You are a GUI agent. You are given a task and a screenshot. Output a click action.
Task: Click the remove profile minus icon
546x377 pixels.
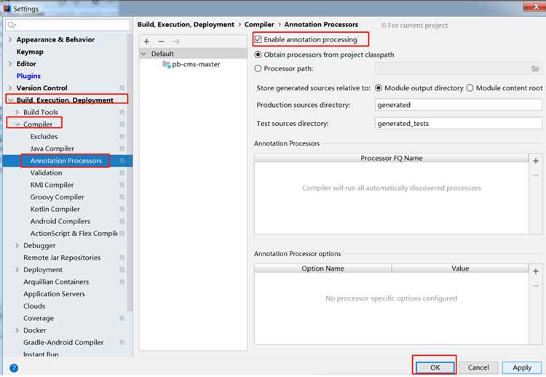(161, 41)
